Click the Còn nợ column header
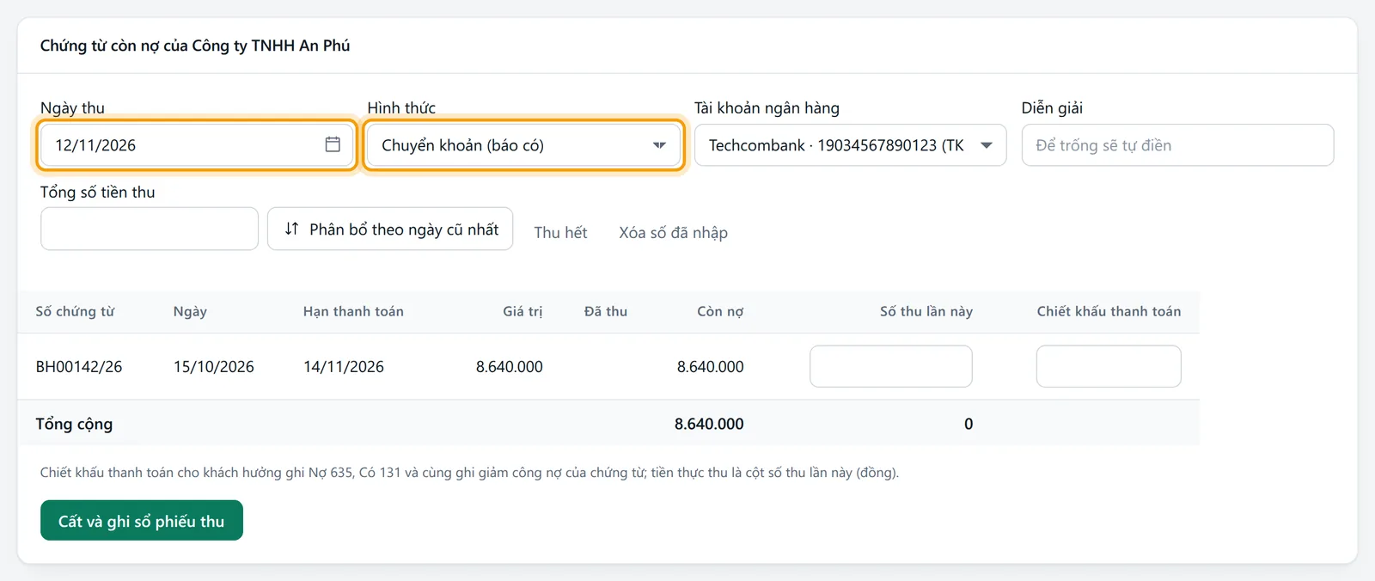Viewport: 1375px width, 581px height. (x=720, y=311)
